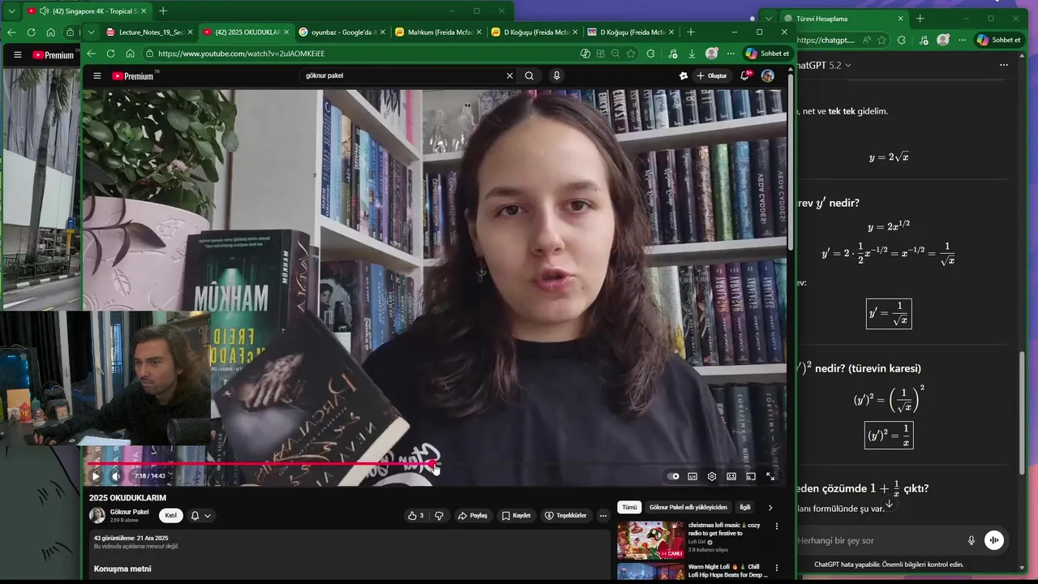Click the 'Göknur Pakel' channel name link
Viewport: 1038px width, 584px height.
pyautogui.click(x=129, y=512)
